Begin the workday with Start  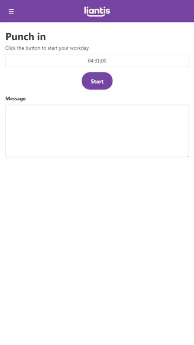click(x=97, y=81)
